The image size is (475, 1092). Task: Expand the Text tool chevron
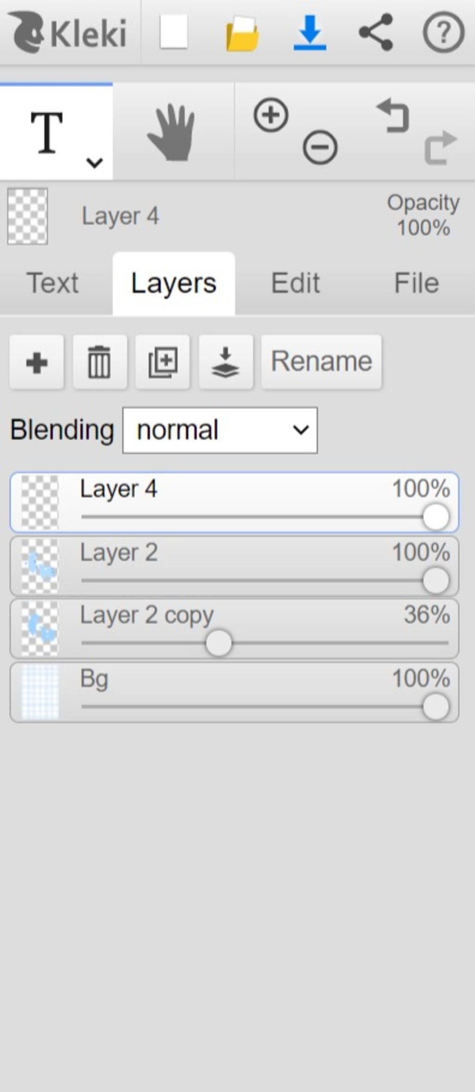click(x=95, y=163)
